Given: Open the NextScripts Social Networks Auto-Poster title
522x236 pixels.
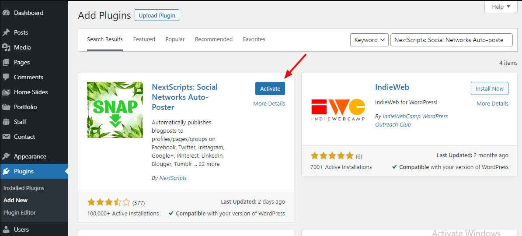Looking at the screenshot, I should [185, 97].
